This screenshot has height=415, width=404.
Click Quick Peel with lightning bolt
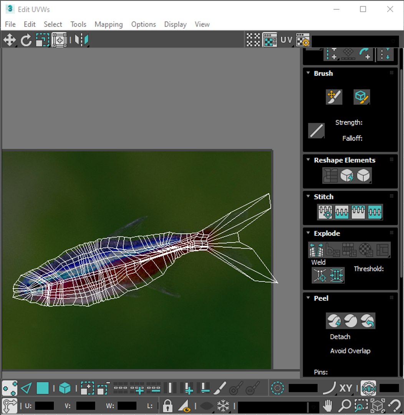tap(334, 321)
